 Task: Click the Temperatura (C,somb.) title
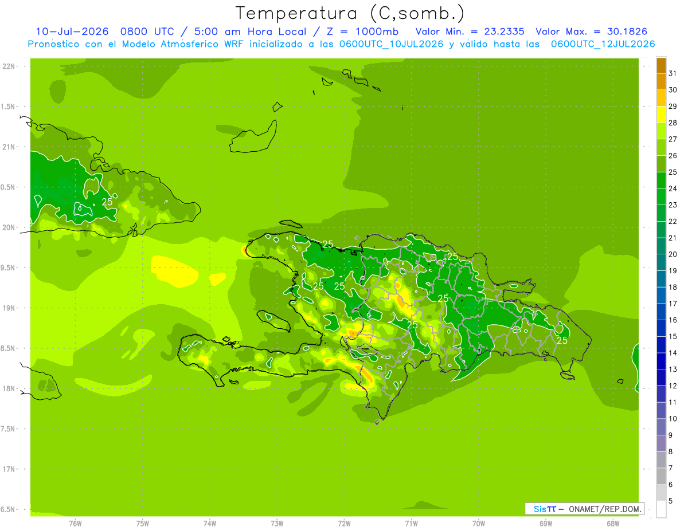(x=350, y=13)
